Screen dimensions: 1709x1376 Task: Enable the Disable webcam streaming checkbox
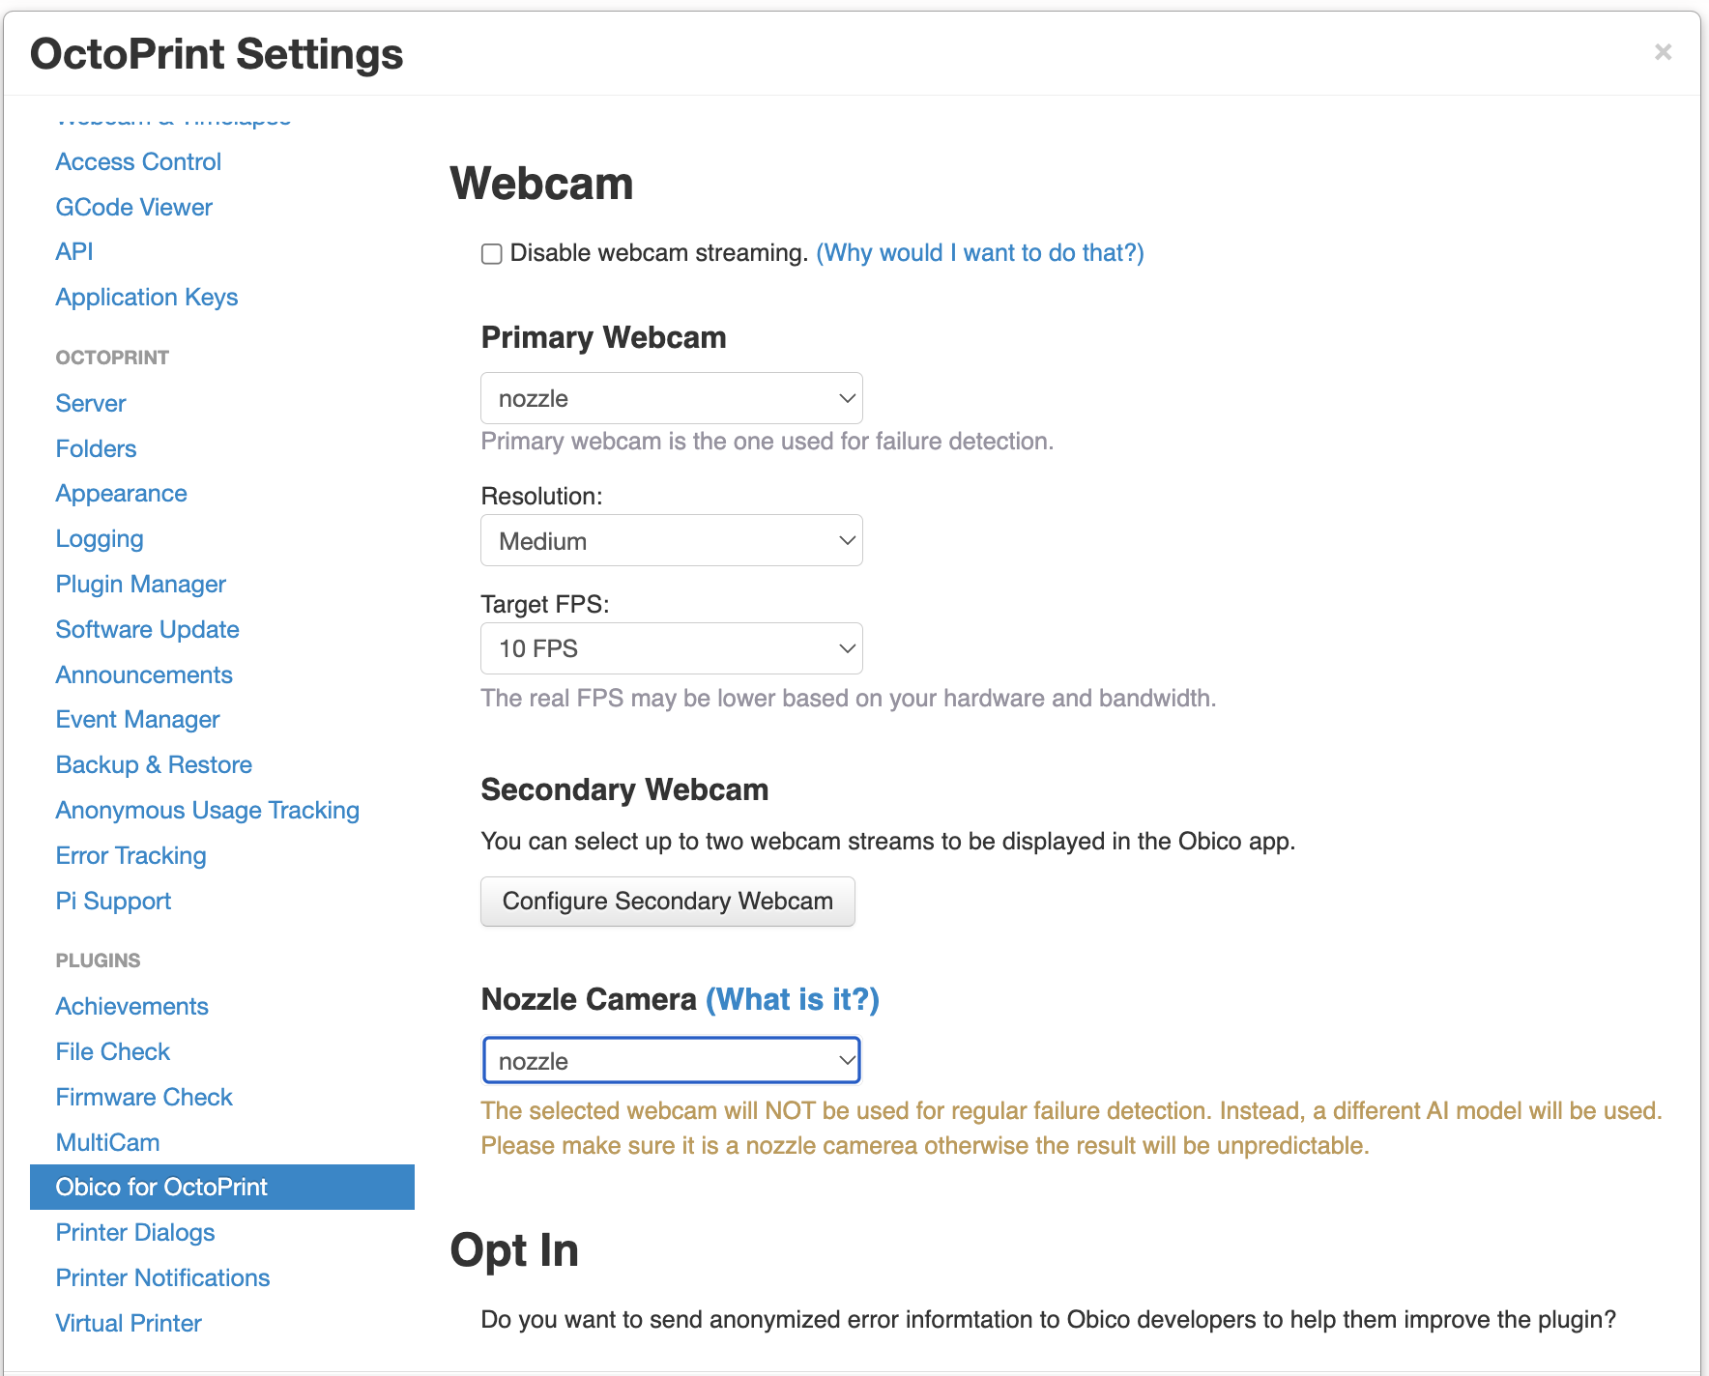[492, 254]
